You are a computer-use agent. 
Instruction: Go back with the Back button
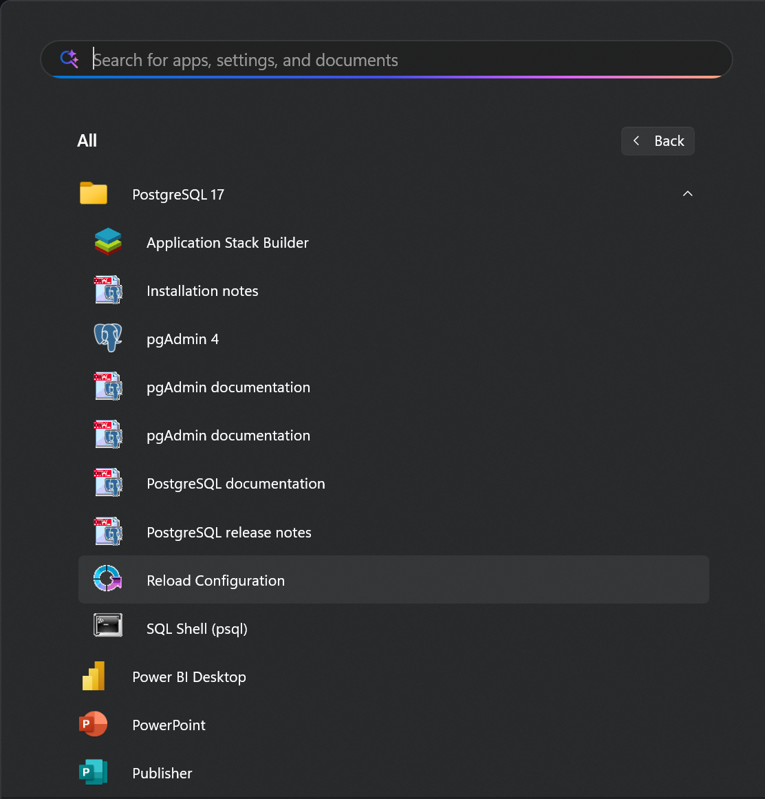pyautogui.click(x=658, y=141)
